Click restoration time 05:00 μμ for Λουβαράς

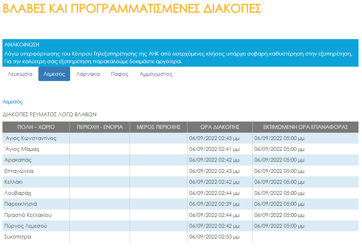tap(279, 193)
